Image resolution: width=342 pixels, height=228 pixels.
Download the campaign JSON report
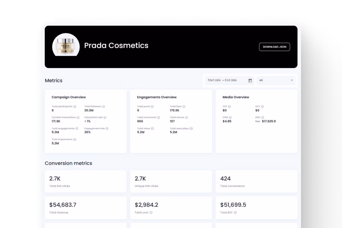274,47
